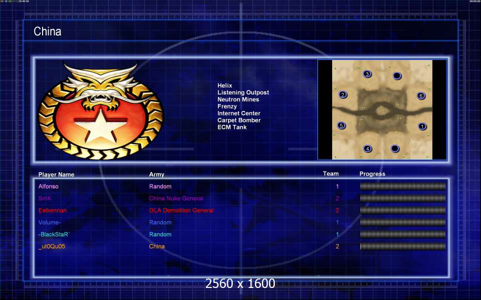Select player Estkennan
This screenshot has height=300, width=481.
click(52, 210)
